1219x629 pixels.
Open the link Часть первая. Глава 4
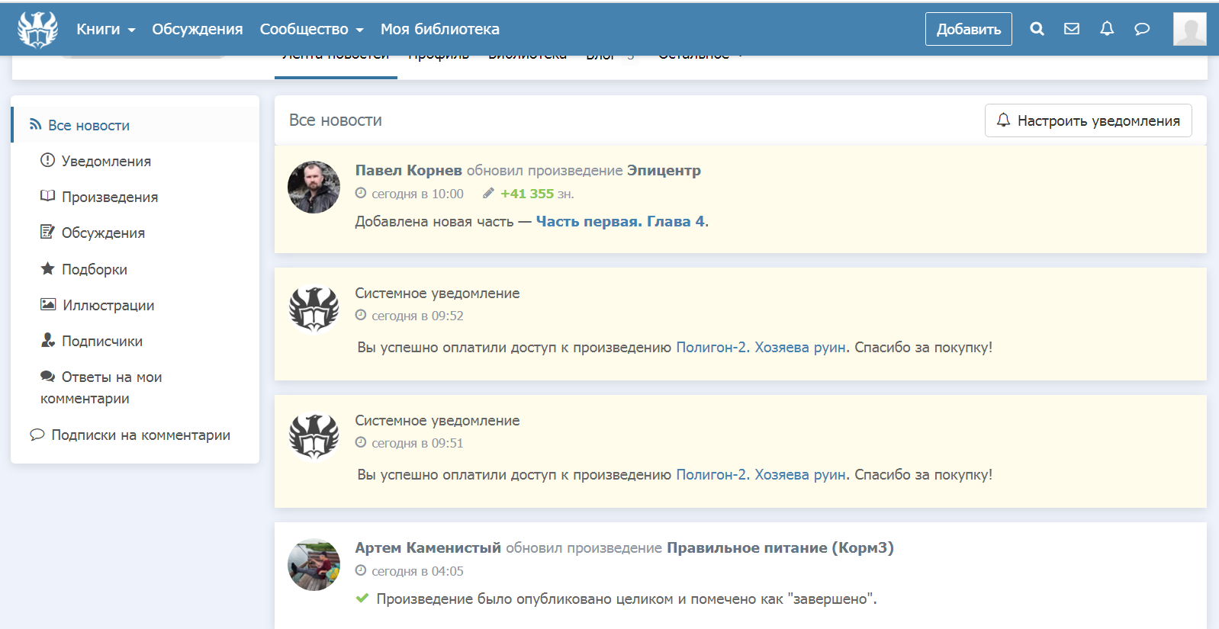pos(620,222)
